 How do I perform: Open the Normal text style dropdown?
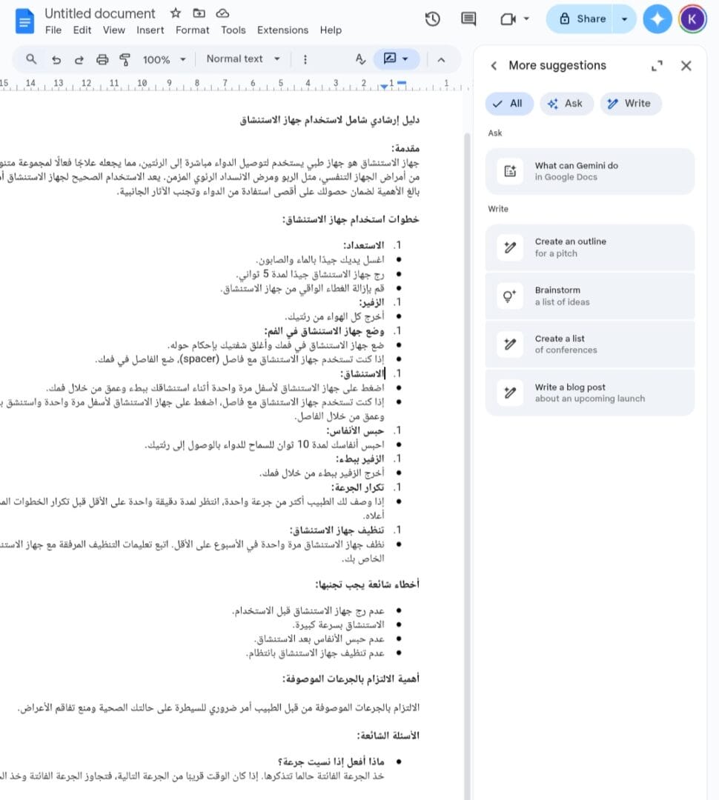click(x=243, y=59)
